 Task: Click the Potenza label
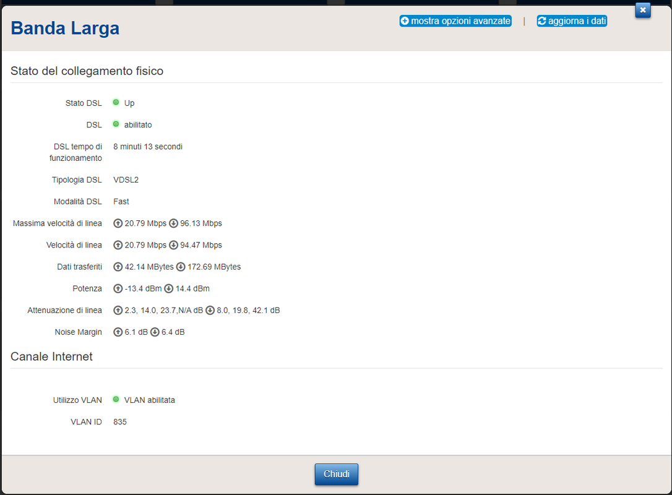pos(87,289)
